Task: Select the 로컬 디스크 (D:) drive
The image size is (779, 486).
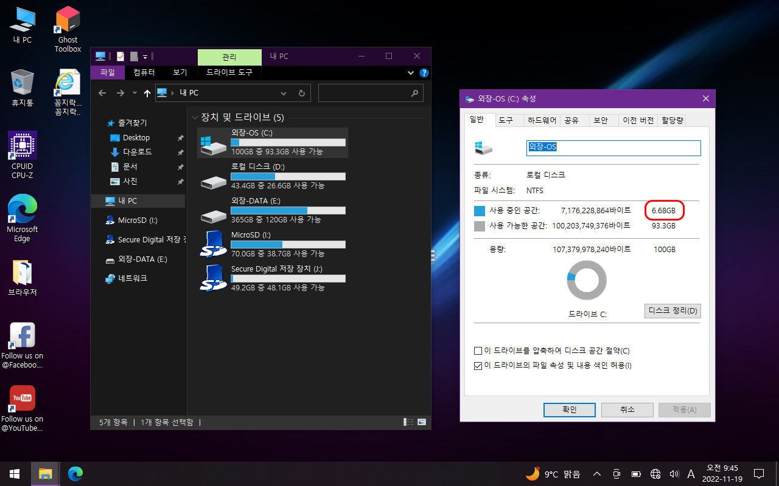Action: (x=273, y=176)
